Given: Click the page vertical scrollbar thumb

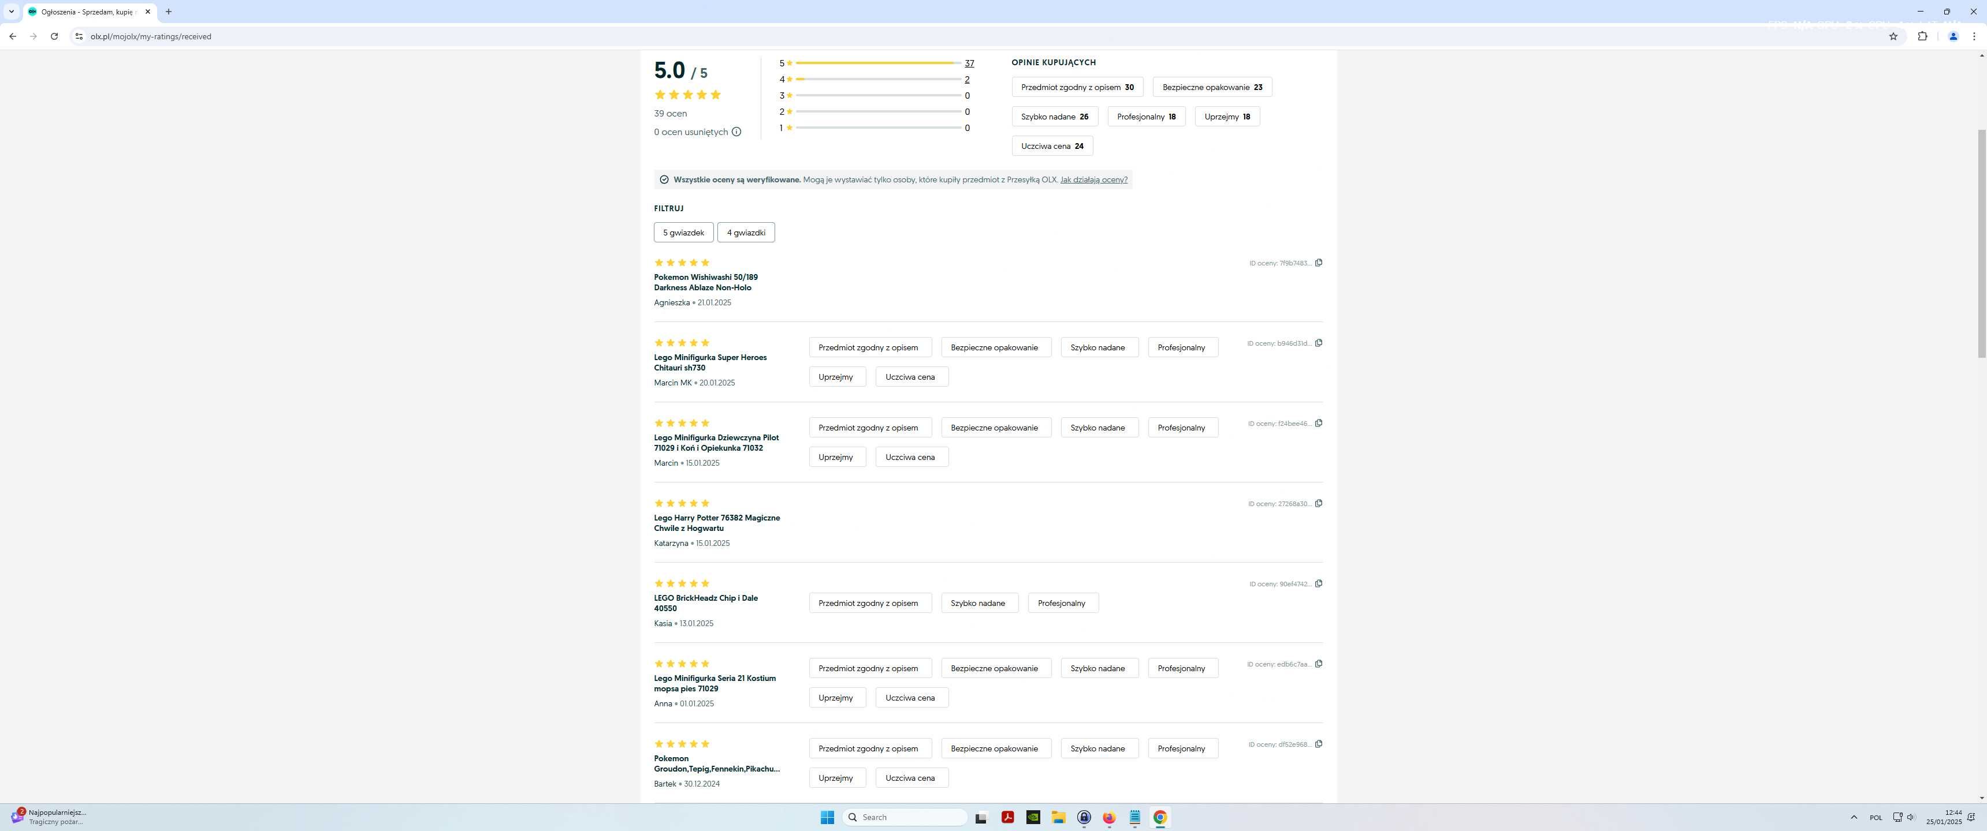Looking at the screenshot, I should pyautogui.click(x=1982, y=244).
